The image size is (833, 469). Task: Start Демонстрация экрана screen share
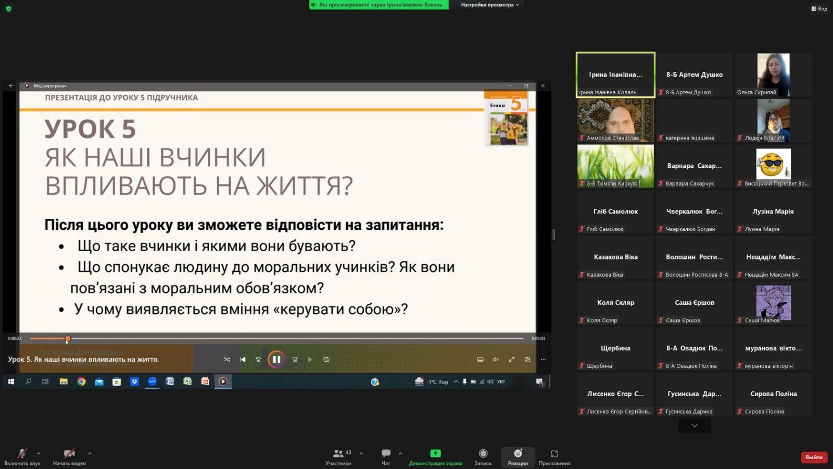pyautogui.click(x=435, y=456)
